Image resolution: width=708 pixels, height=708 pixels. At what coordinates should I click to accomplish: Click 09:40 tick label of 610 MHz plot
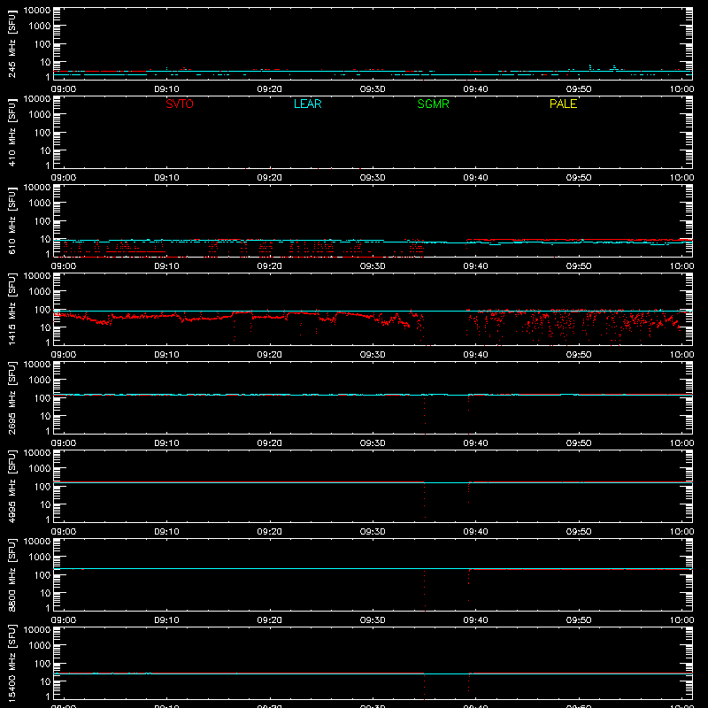click(475, 266)
